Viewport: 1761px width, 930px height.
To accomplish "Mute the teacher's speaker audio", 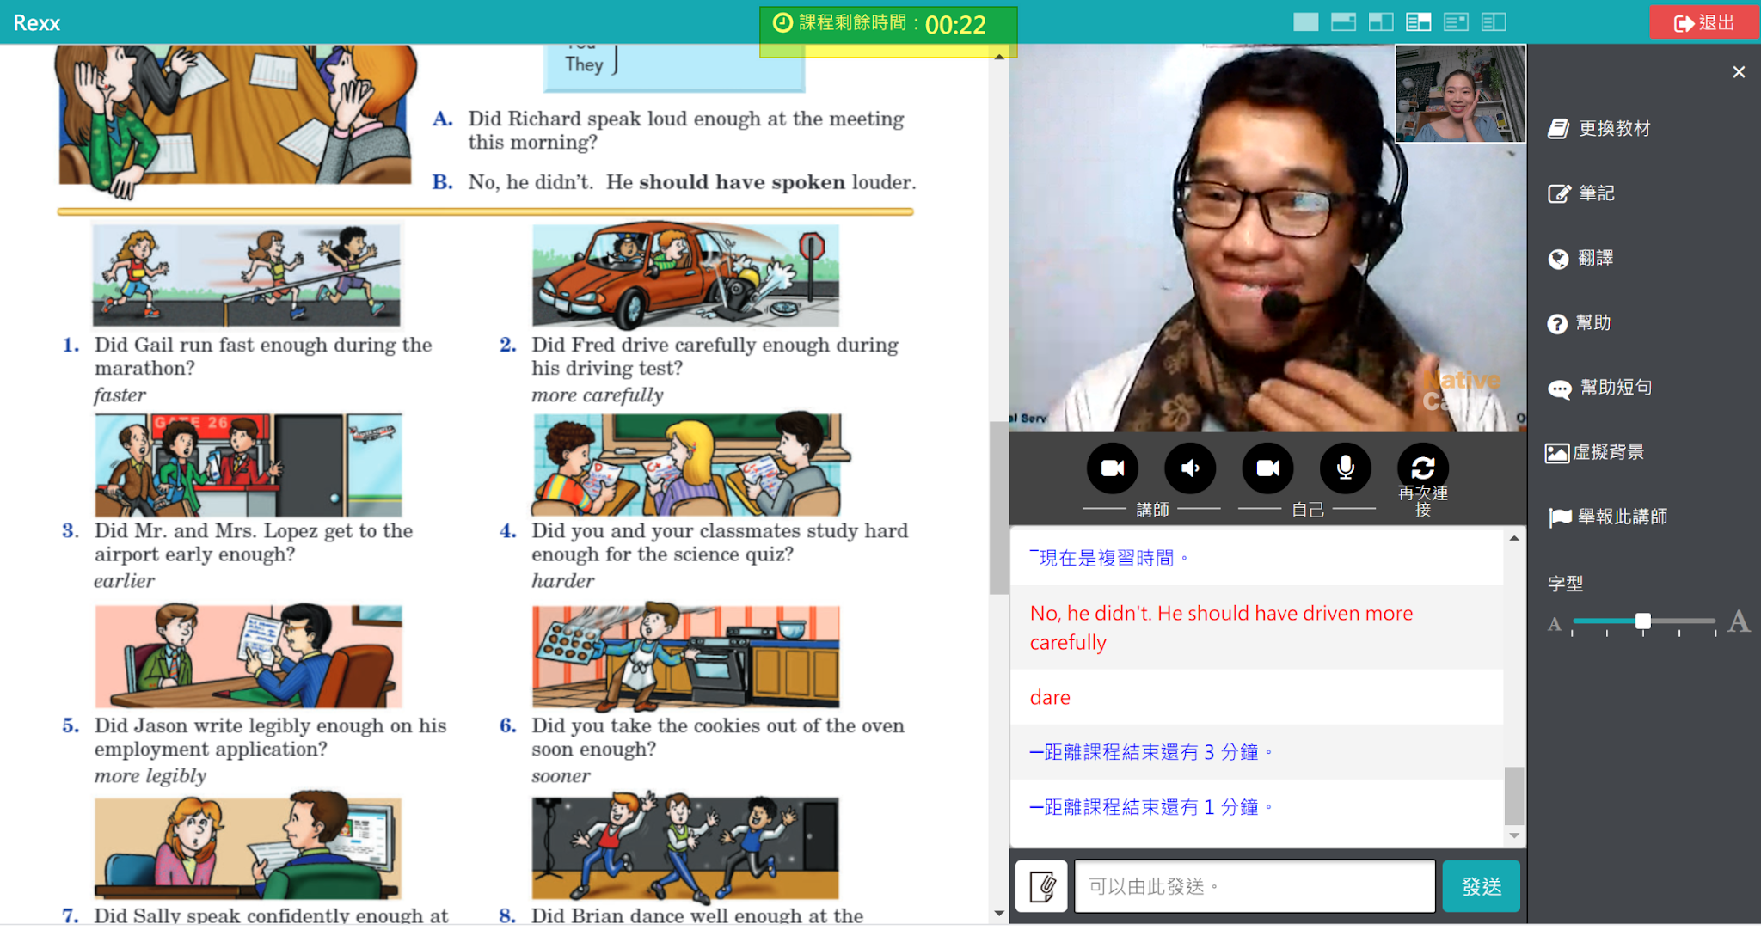I will [x=1190, y=468].
